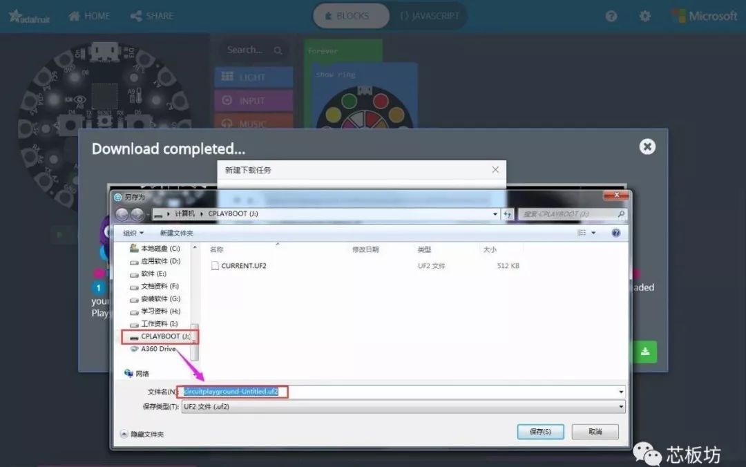
Task: Select A360 Drive in navigation tree
Action: tap(153, 349)
